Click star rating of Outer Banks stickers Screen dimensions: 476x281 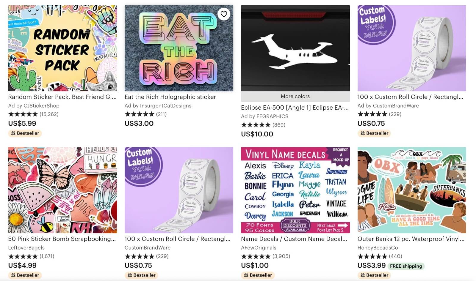(x=372, y=256)
